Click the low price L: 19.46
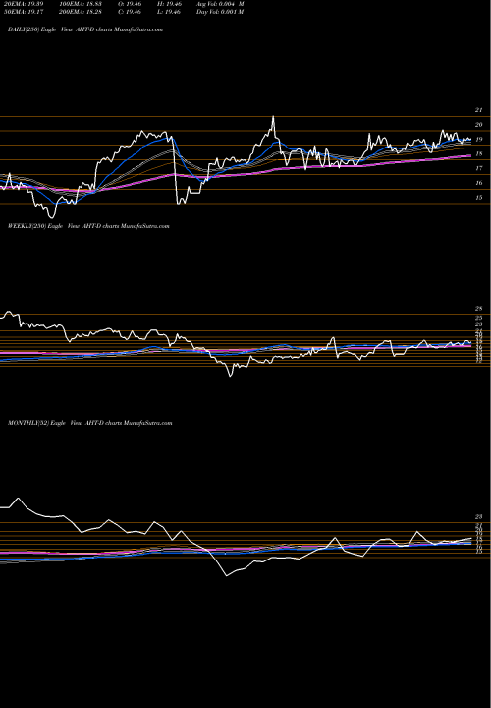 click(167, 12)
